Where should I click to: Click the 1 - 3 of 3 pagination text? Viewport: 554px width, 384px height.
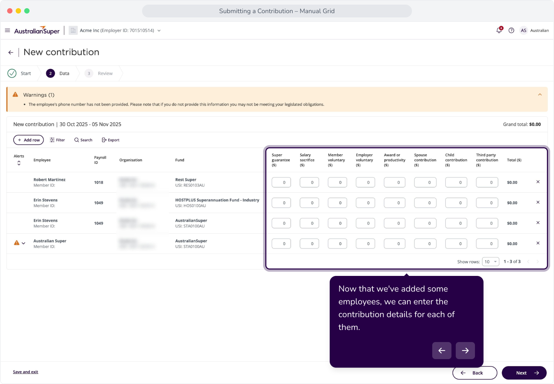pyautogui.click(x=512, y=262)
